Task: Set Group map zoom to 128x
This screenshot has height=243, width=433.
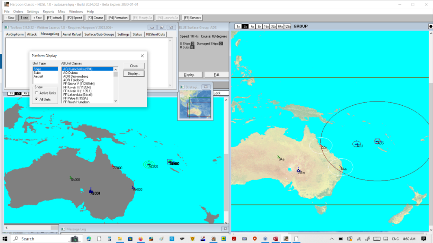Action: coord(288,26)
